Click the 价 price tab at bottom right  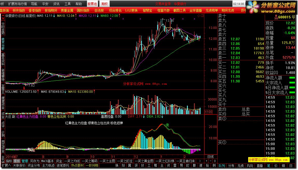point(276,166)
